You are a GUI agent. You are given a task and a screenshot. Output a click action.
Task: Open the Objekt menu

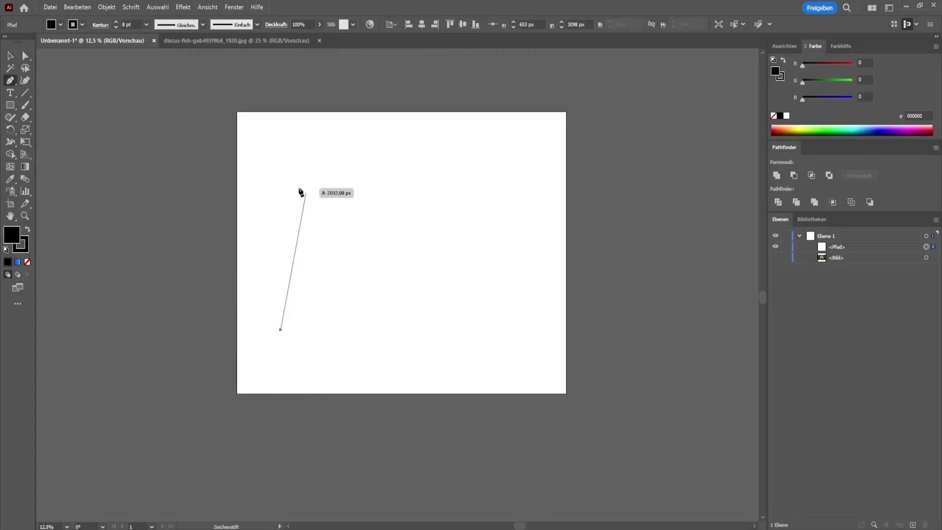click(106, 7)
